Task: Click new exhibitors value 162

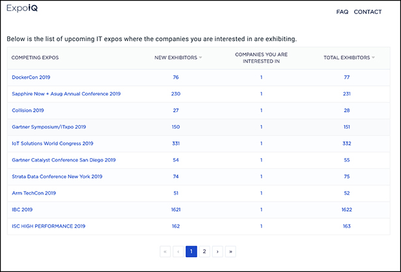Action: 176,226
